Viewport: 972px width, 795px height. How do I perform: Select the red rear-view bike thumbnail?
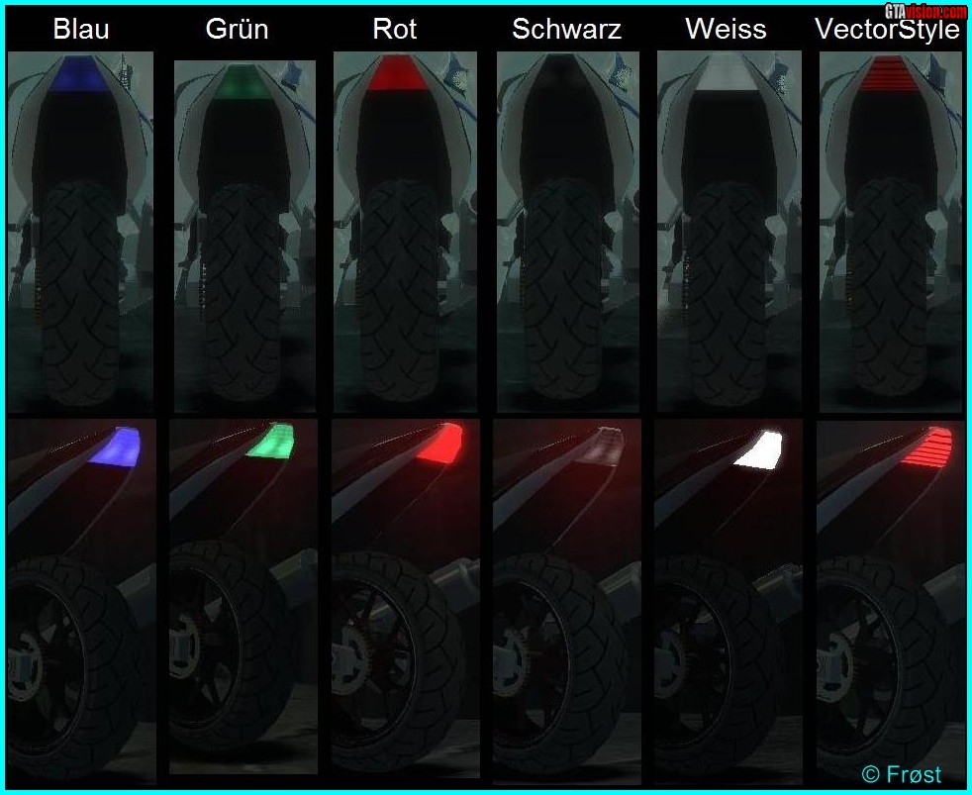click(x=406, y=232)
